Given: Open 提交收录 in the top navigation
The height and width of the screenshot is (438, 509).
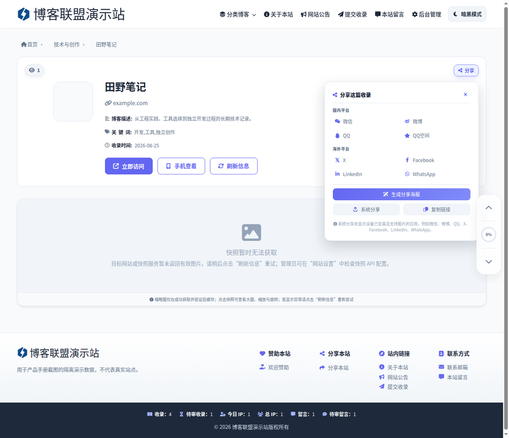Looking at the screenshot, I should point(352,14).
